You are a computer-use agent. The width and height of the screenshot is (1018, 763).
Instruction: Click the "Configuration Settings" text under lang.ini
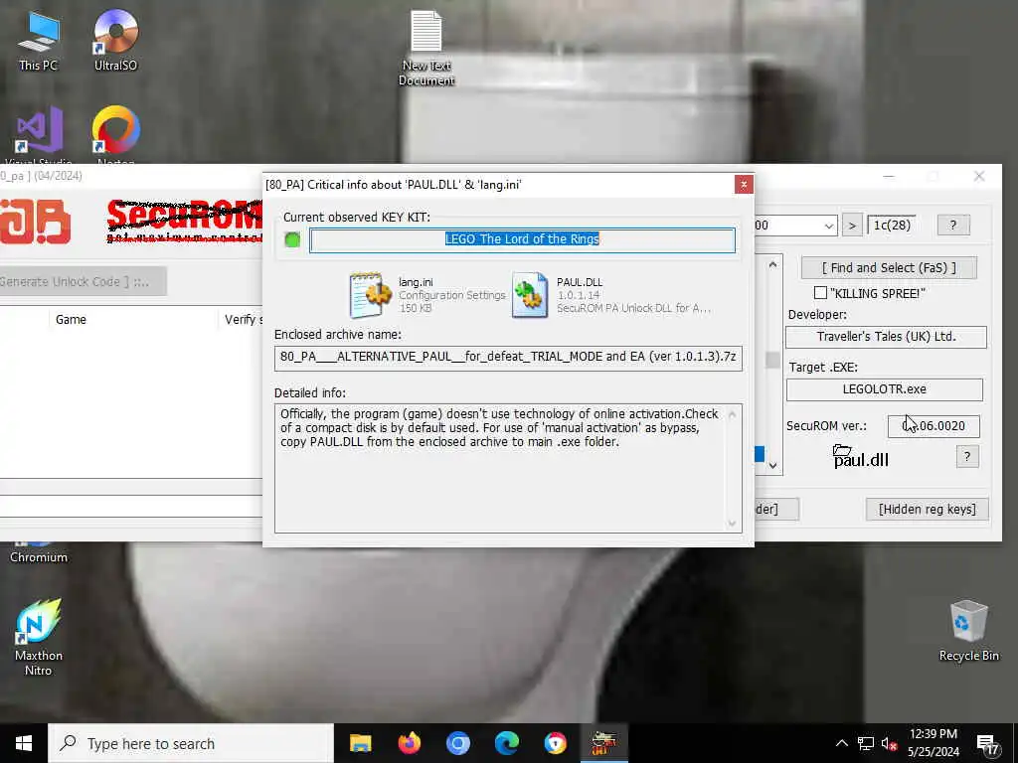(x=452, y=295)
